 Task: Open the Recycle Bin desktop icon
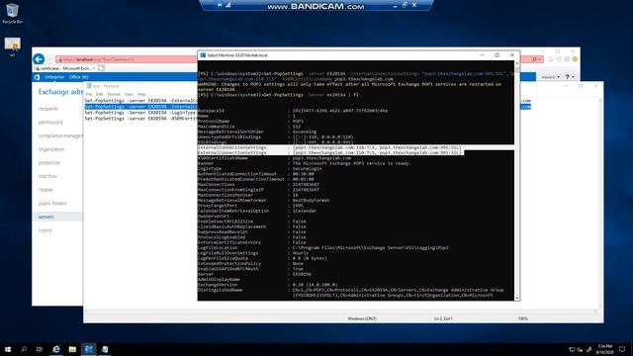coord(12,14)
